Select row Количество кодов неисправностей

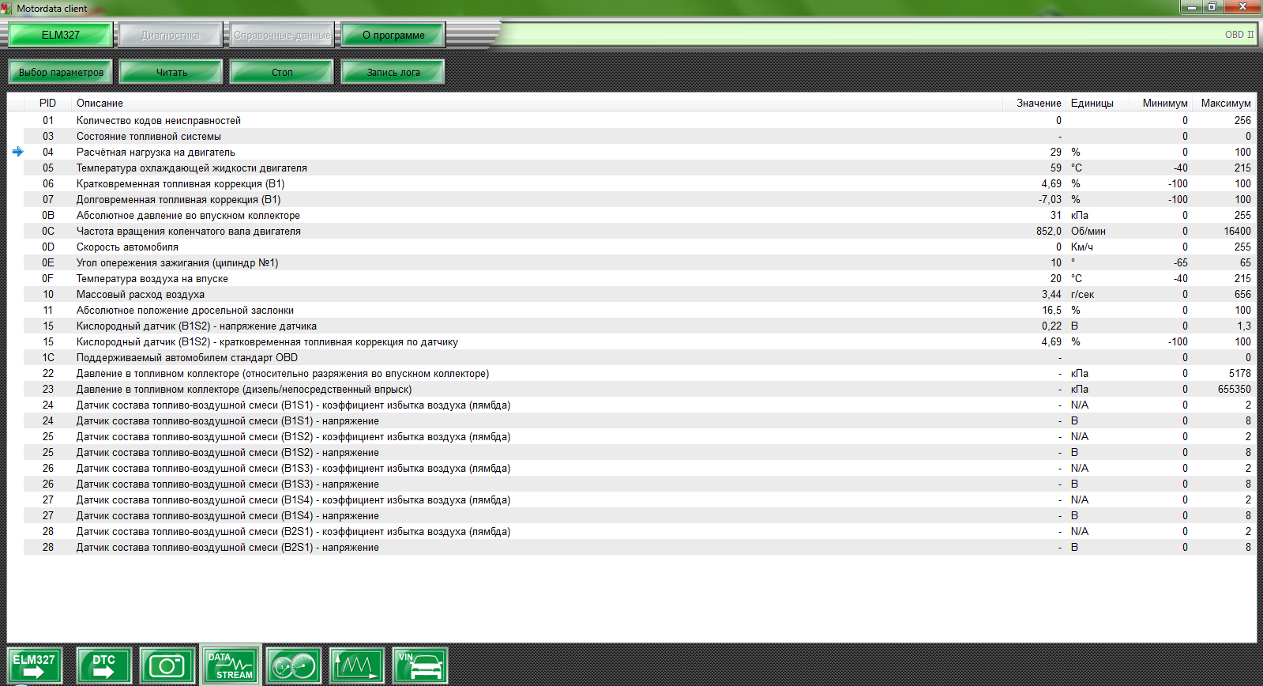point(640,120)
